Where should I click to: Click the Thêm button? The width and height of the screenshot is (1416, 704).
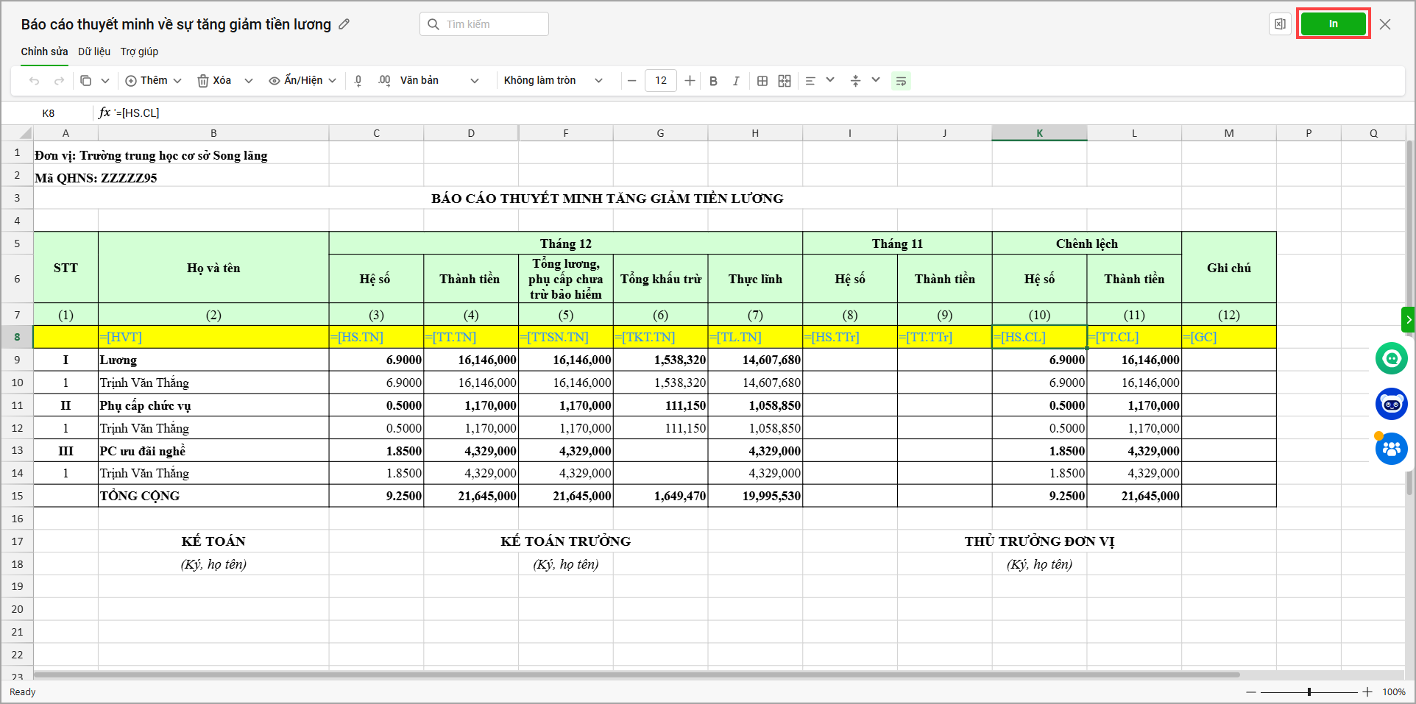point(153,81)
